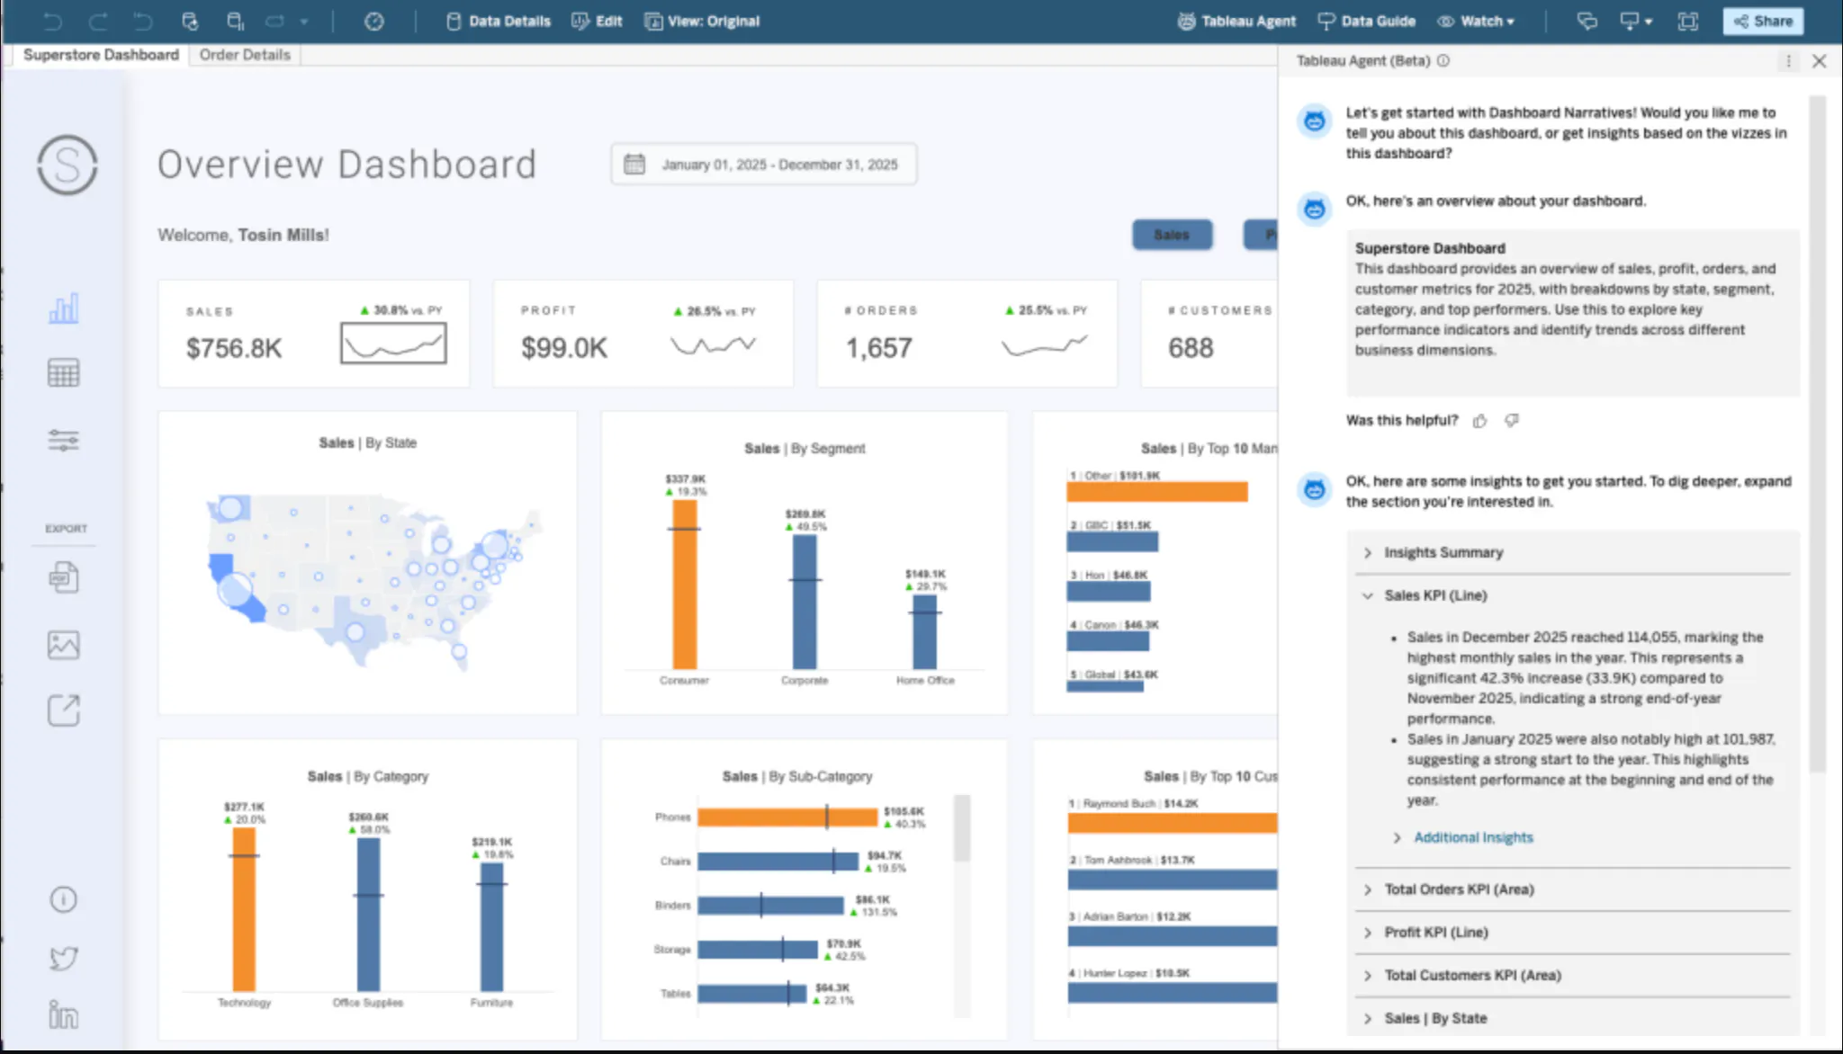Open the data freshness clock icon
1843x1054 pixels.
tap(374, 21)
